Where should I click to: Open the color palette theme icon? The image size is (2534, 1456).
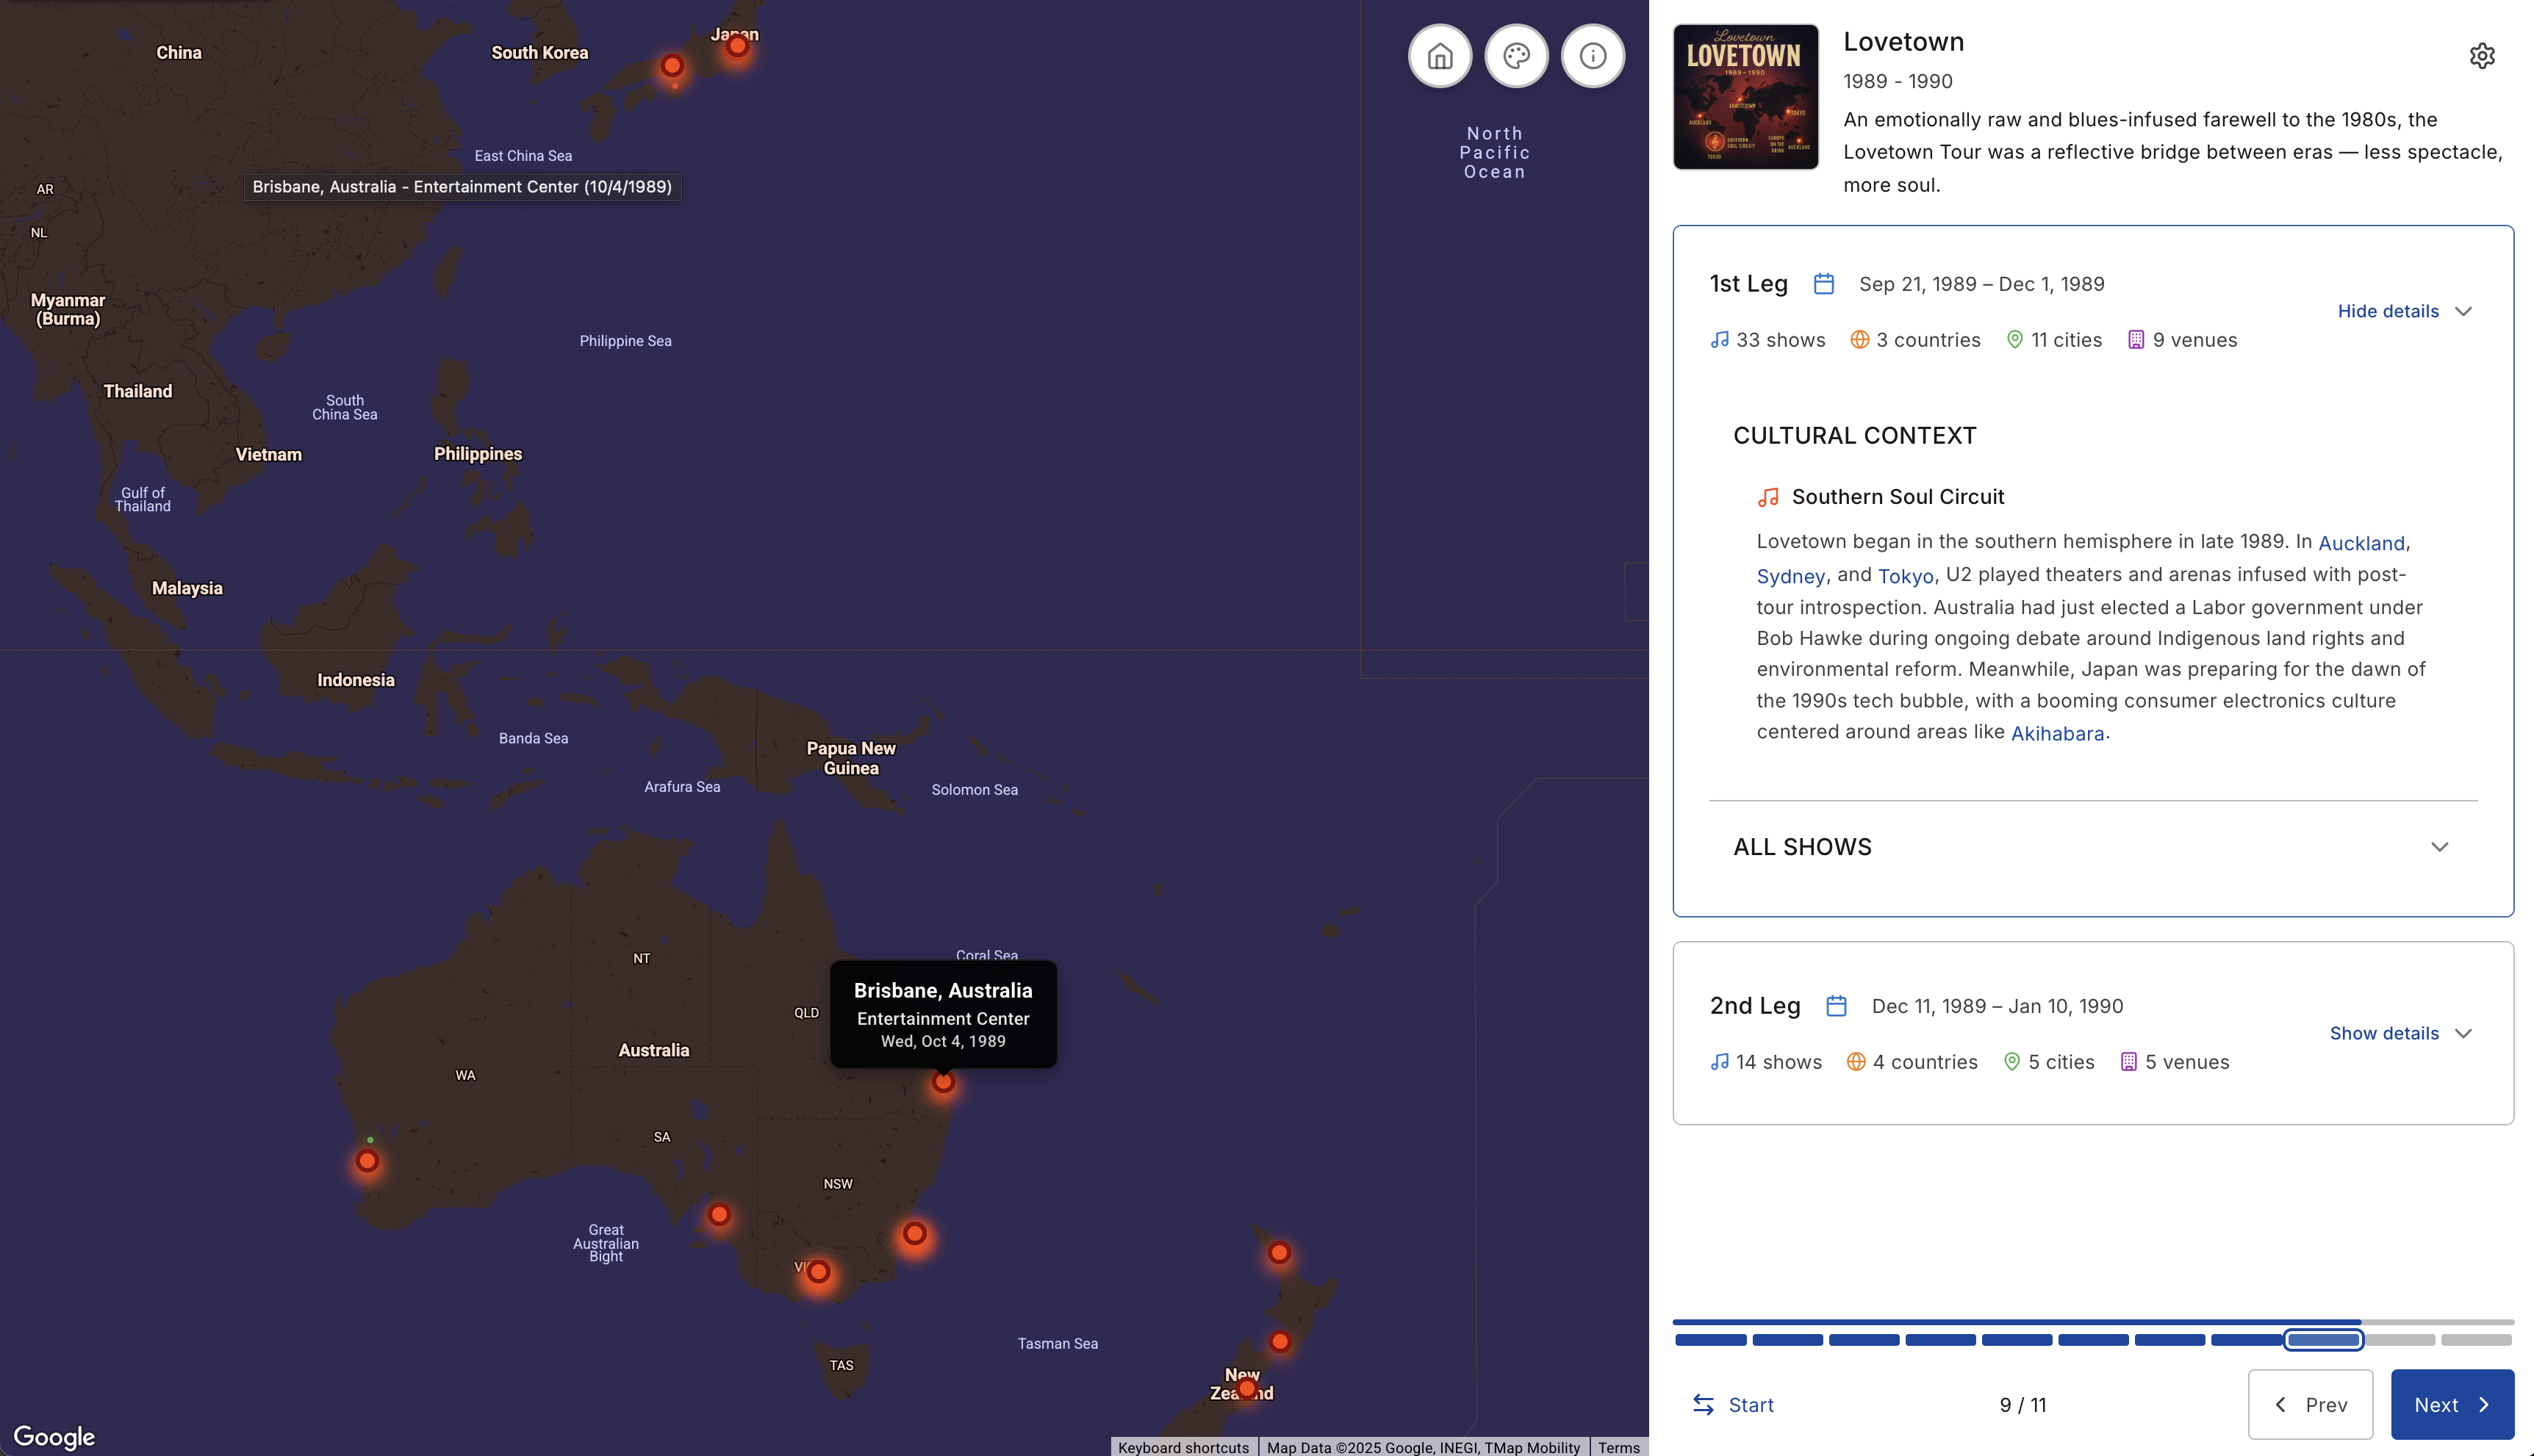(1515, 56)
